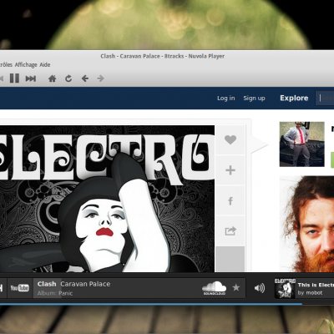Open the share arrow icon

230,230
